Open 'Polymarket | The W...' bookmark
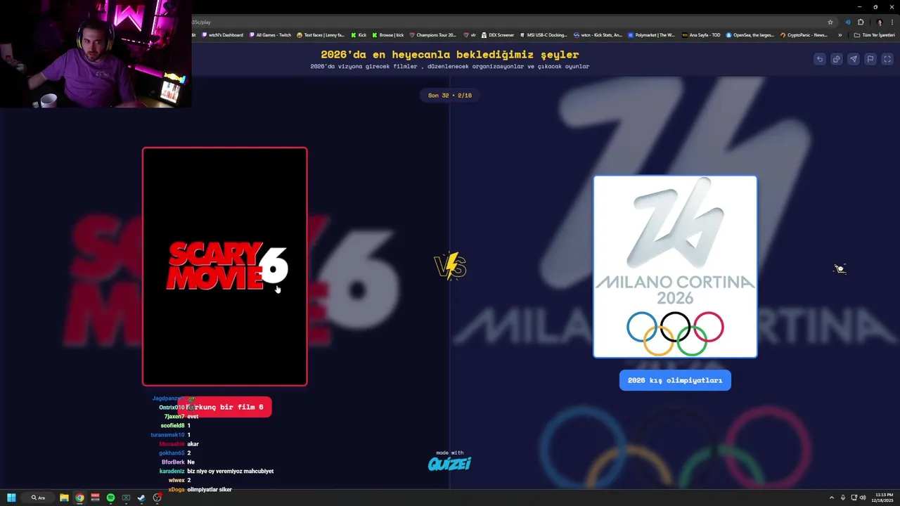900x506 pixels. [652, 34]
